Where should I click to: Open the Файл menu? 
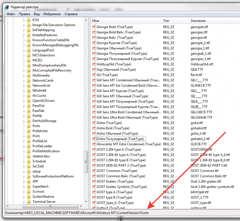pyautogui.click(x=11, y=14)
